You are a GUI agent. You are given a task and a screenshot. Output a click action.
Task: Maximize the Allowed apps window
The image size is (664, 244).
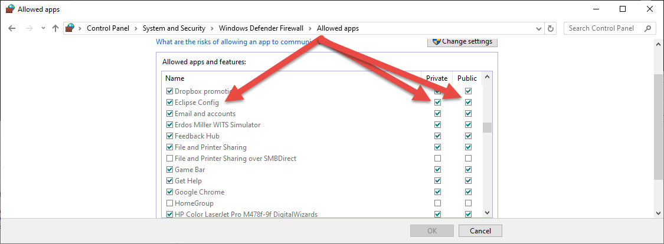(623, 9)
